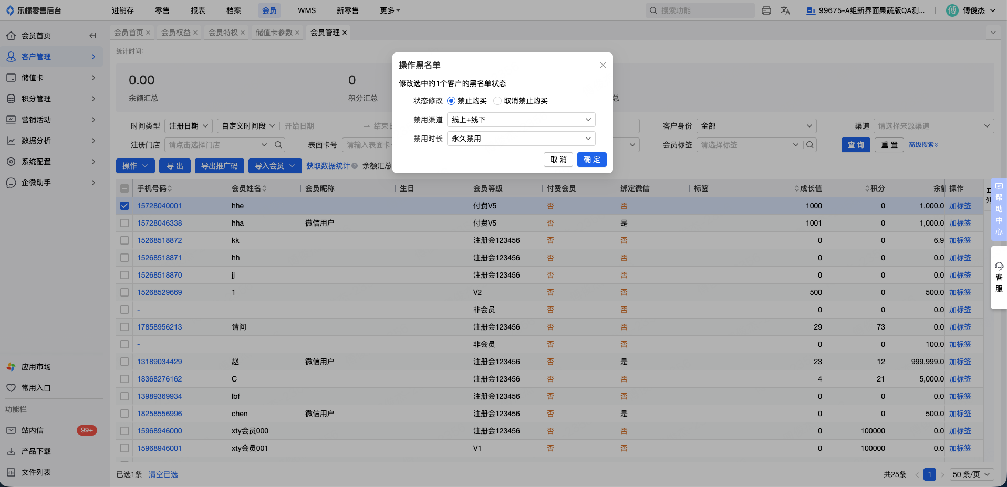
Task: Click 查询 search button
Action: click(856, 145)
